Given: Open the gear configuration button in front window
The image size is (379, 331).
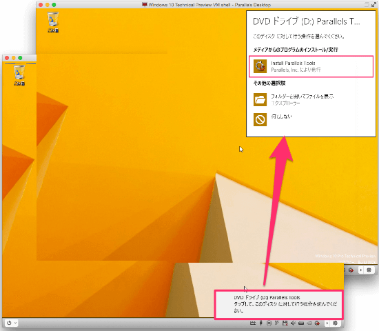Looking at the screenshot, I should point(335,323).
